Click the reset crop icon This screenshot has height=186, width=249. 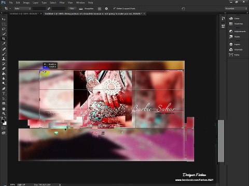pyautogui.click(x=183, y=8)
